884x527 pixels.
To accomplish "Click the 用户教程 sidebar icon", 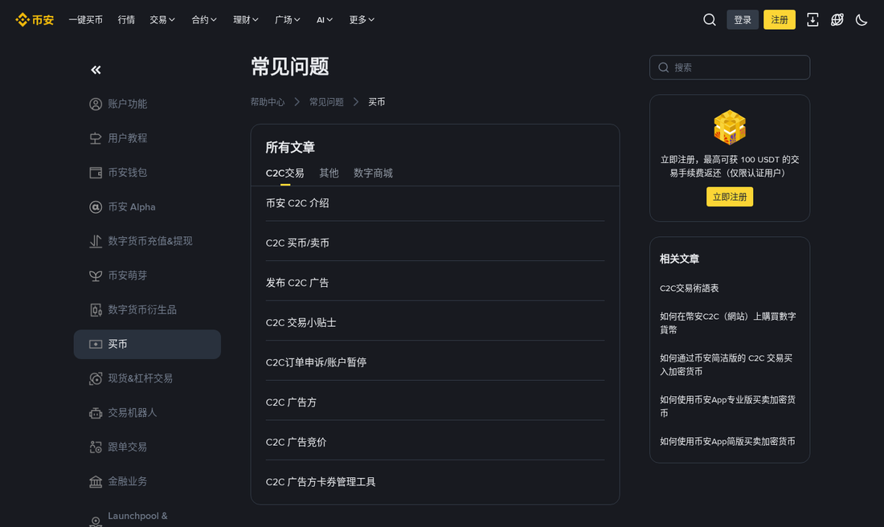I will 96,139.
